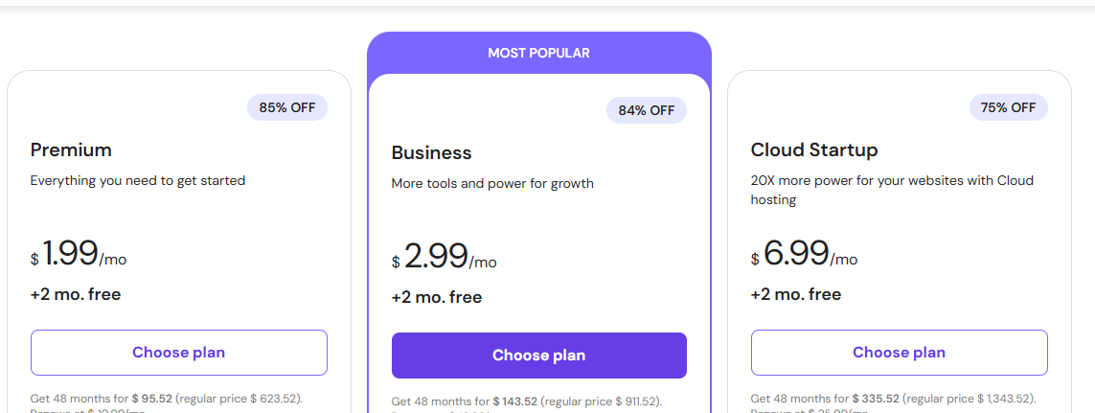This screenshot has height=413, width=1095.
Task: Click the 84% OFF badge
Action: (647, 110)
